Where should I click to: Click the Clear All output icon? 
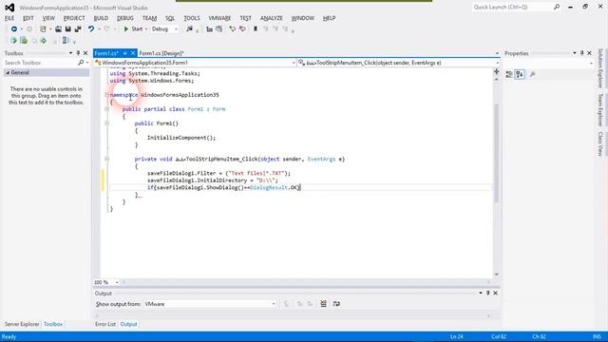pyautogui.click(x=323, y=304)
